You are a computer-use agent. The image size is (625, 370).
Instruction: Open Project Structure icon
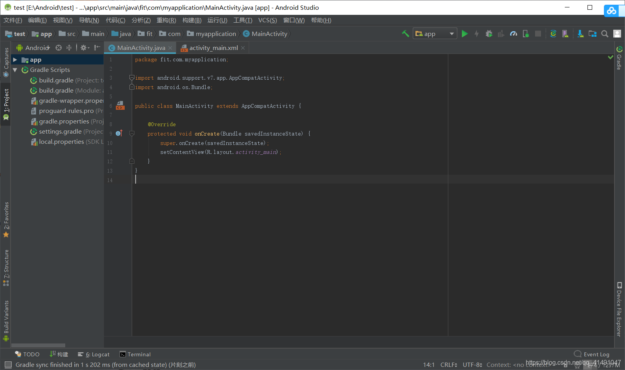point(593,34)
